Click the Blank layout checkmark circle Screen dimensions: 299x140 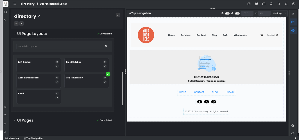57,98
